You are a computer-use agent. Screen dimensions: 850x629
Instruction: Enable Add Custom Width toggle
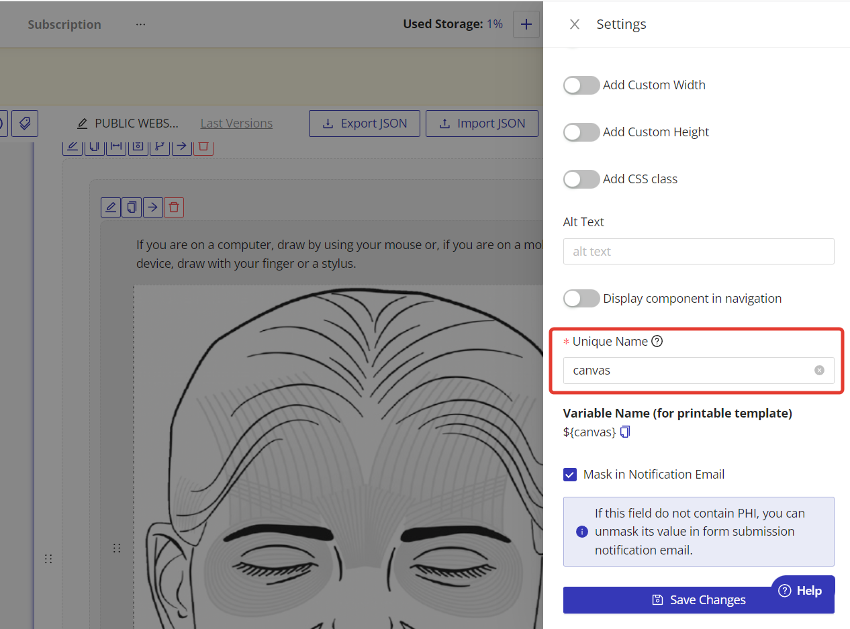click(x=581, y=85)
